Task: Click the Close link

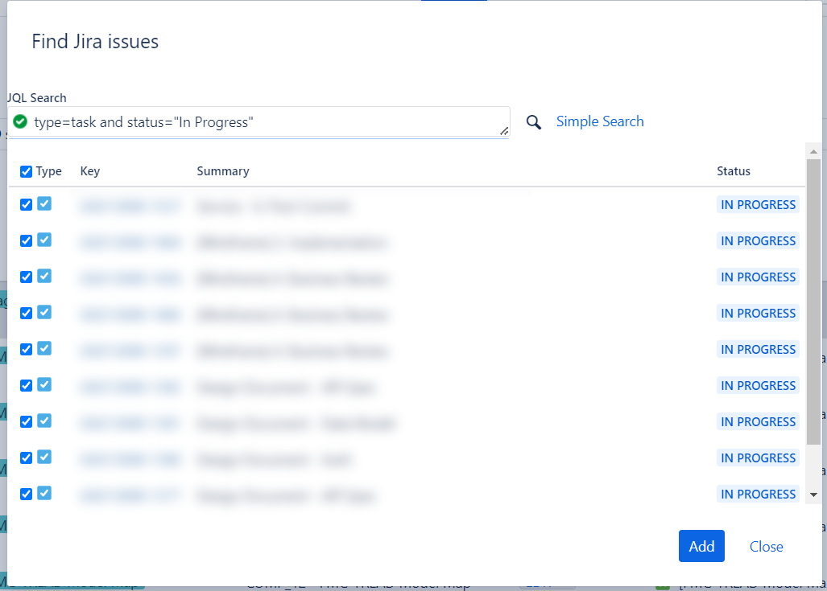Action: [765, 546]
